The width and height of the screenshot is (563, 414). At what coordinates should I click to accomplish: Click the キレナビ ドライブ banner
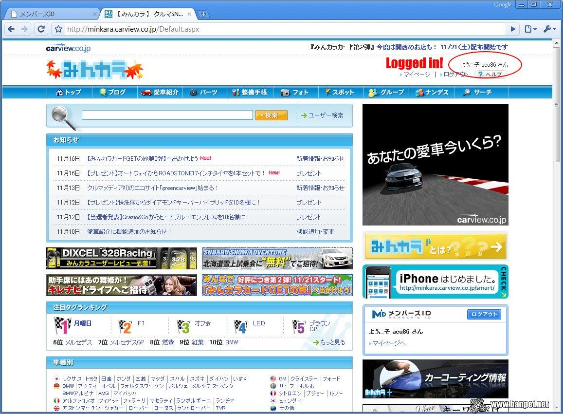point(122,285)
